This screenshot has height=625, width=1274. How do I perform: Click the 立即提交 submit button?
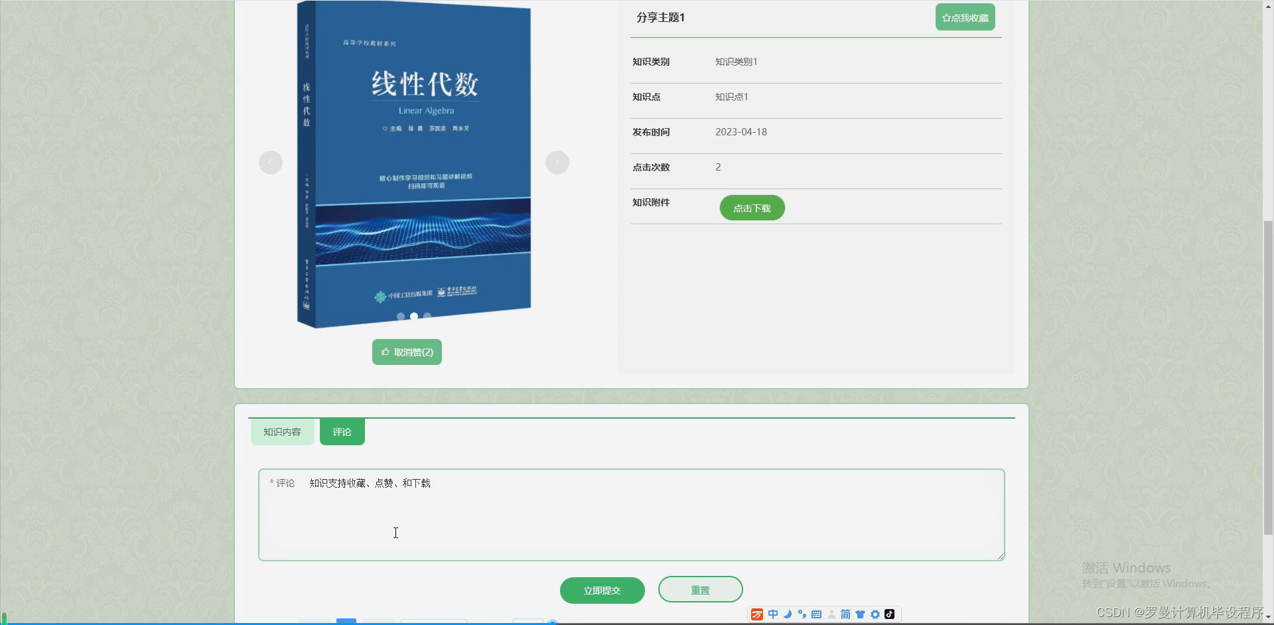(x=602, y=589)
